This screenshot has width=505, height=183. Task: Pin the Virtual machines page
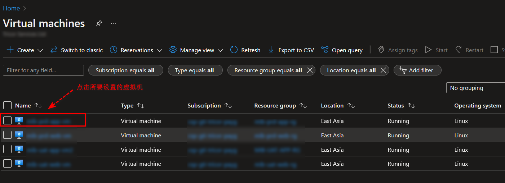tap(99, 23)
